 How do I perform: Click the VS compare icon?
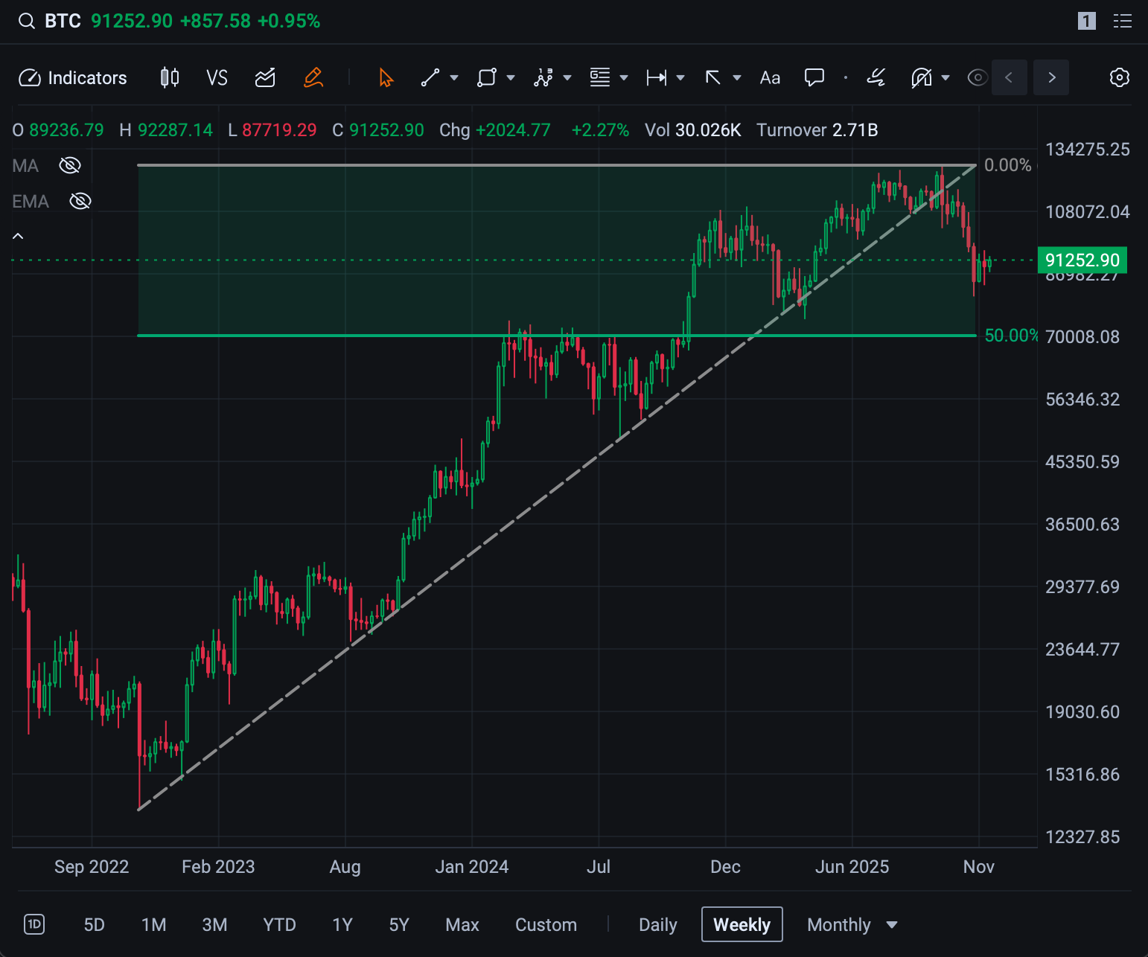[217, 78]
